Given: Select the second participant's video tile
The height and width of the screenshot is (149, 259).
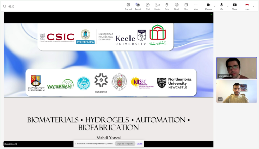Looking at the screenshot, I should pos(237,91).
